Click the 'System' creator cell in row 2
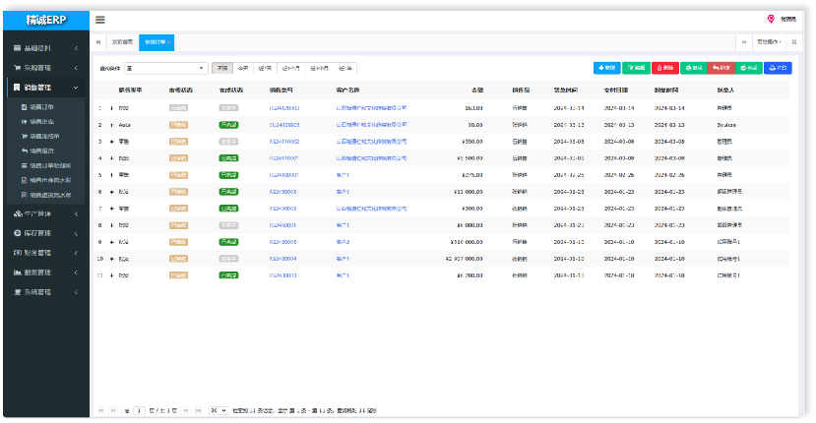The height and width of the screenshot is (423, 816). (x=726, y=125)
